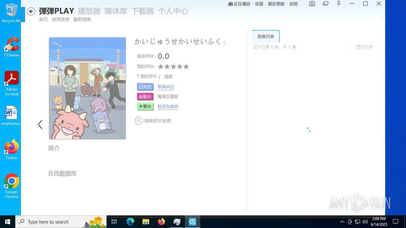
Task: Launch Firefox from the desktop shortcut
Action: tap(12, 149)
